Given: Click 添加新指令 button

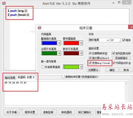Looking at the screenshot, I should coord(121,58).
